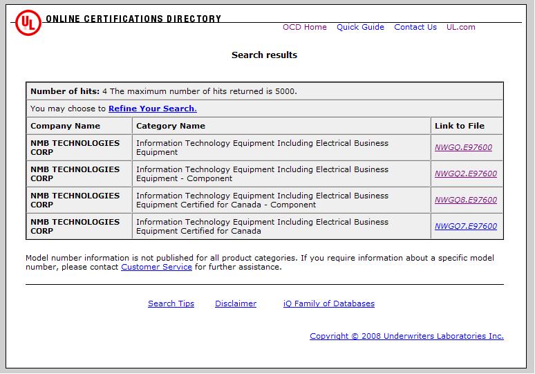Viewport: 535px width, 374px height.
Task: Click category text in NWGQ7.E97600 row
Action: click(x=262, y=226)
